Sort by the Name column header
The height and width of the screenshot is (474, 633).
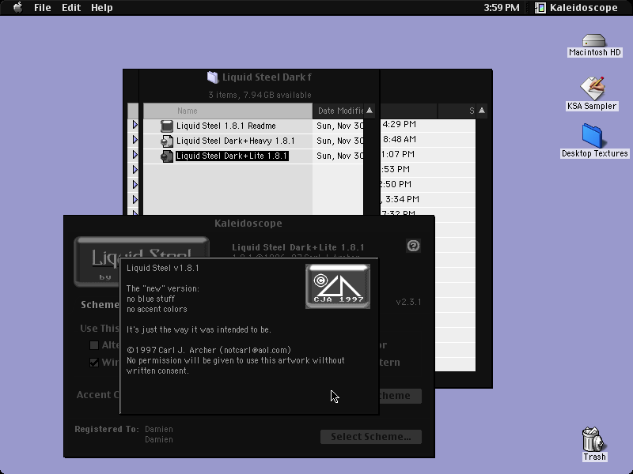click(x=228, y=111)
